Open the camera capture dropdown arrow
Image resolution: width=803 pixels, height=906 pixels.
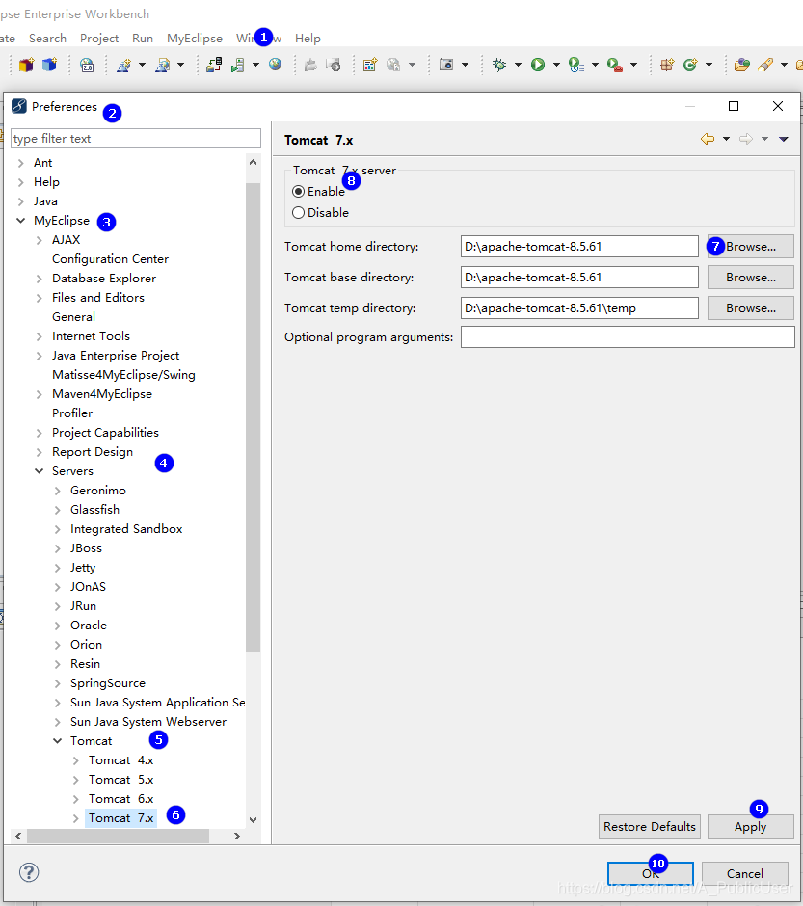coord(465,65)
